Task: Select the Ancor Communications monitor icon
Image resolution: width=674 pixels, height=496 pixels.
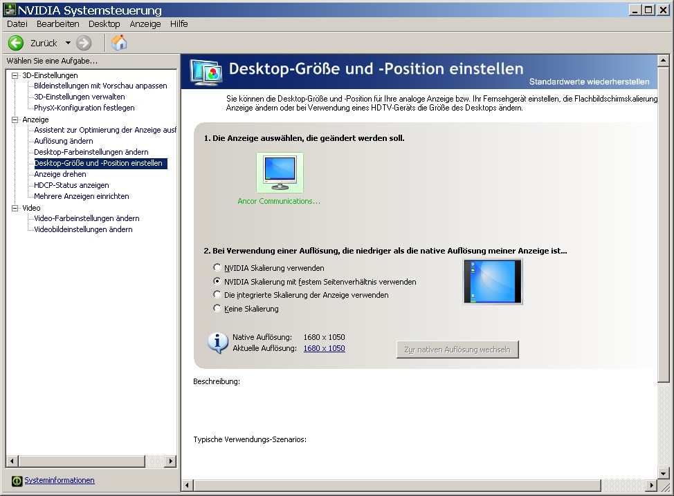Action: pos(280,173)
